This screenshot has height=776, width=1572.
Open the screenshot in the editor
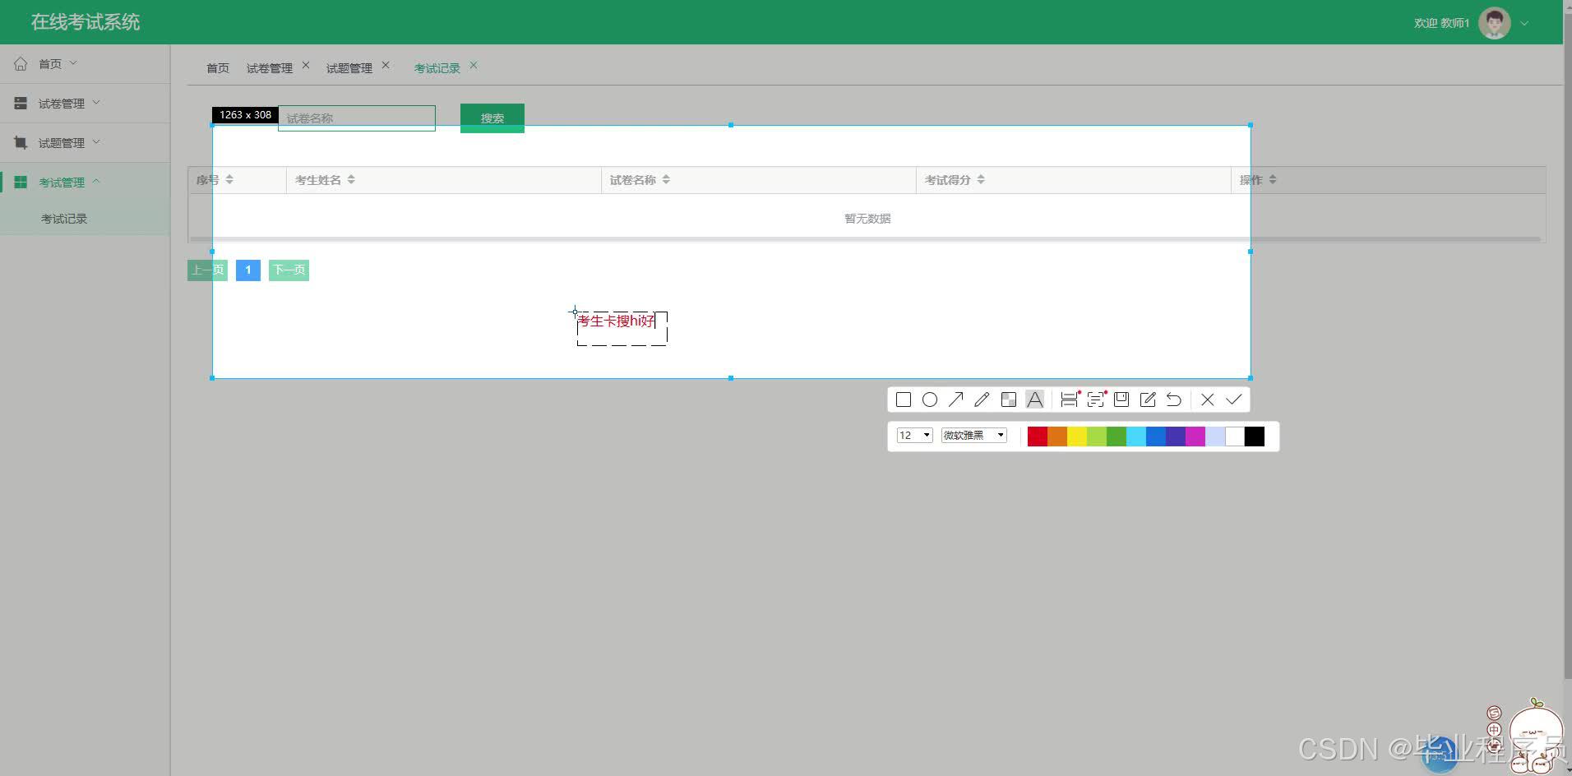1148,400
